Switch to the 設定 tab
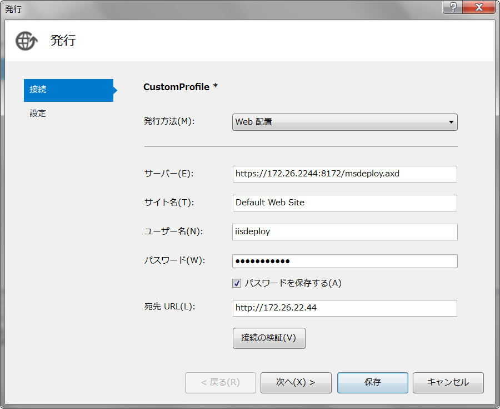This screenshot has height=409, width=500. [38, 114]
